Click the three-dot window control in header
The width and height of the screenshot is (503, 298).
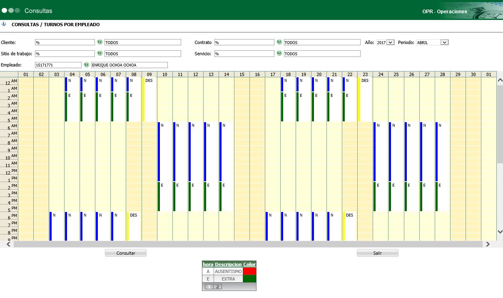[x=11, y=10]
